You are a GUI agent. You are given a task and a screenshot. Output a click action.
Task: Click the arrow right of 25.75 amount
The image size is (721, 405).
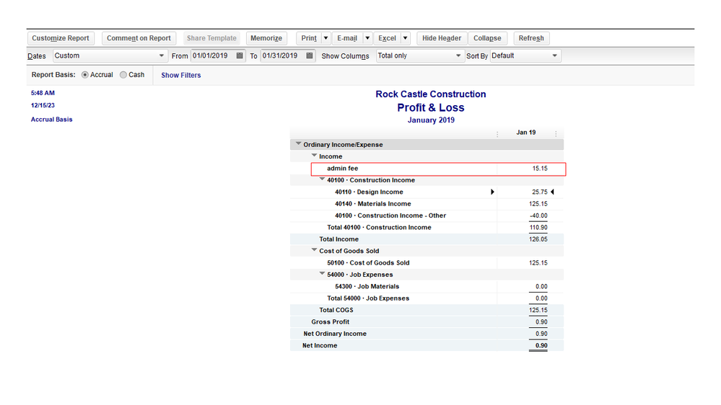(552, 192)
